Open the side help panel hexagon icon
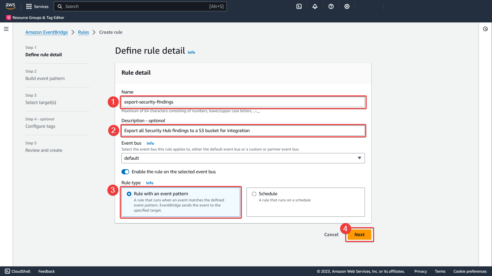This screenshot has height=276, width=492. click(485, 29)
